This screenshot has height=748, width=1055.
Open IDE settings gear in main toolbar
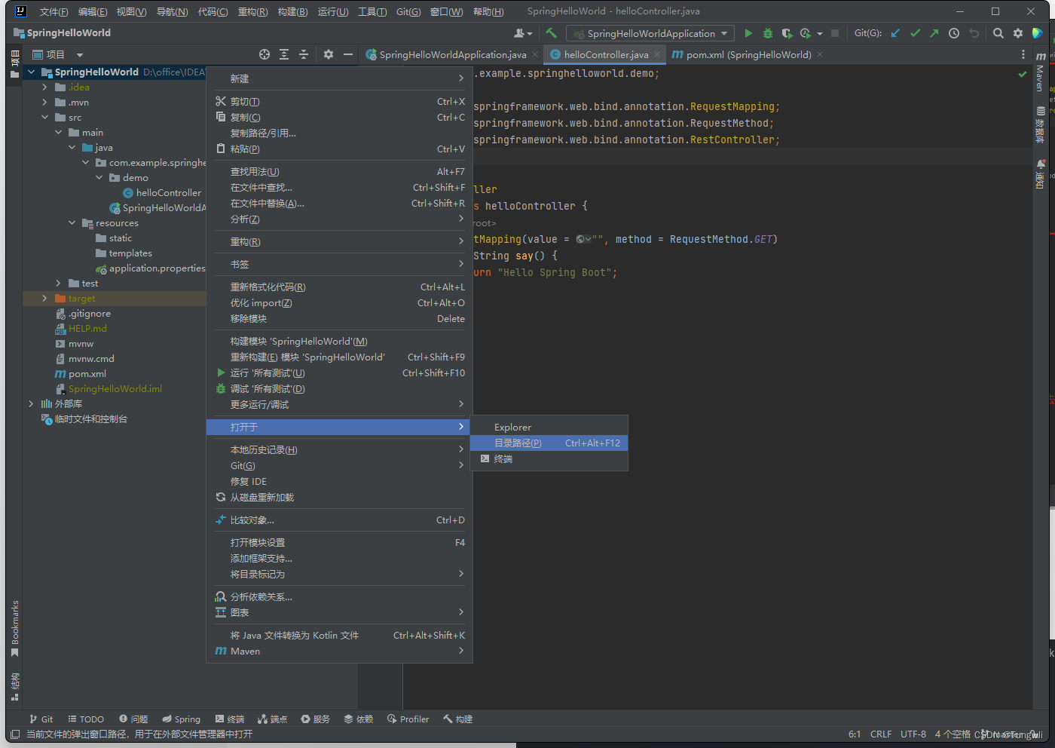(1018, 33)
